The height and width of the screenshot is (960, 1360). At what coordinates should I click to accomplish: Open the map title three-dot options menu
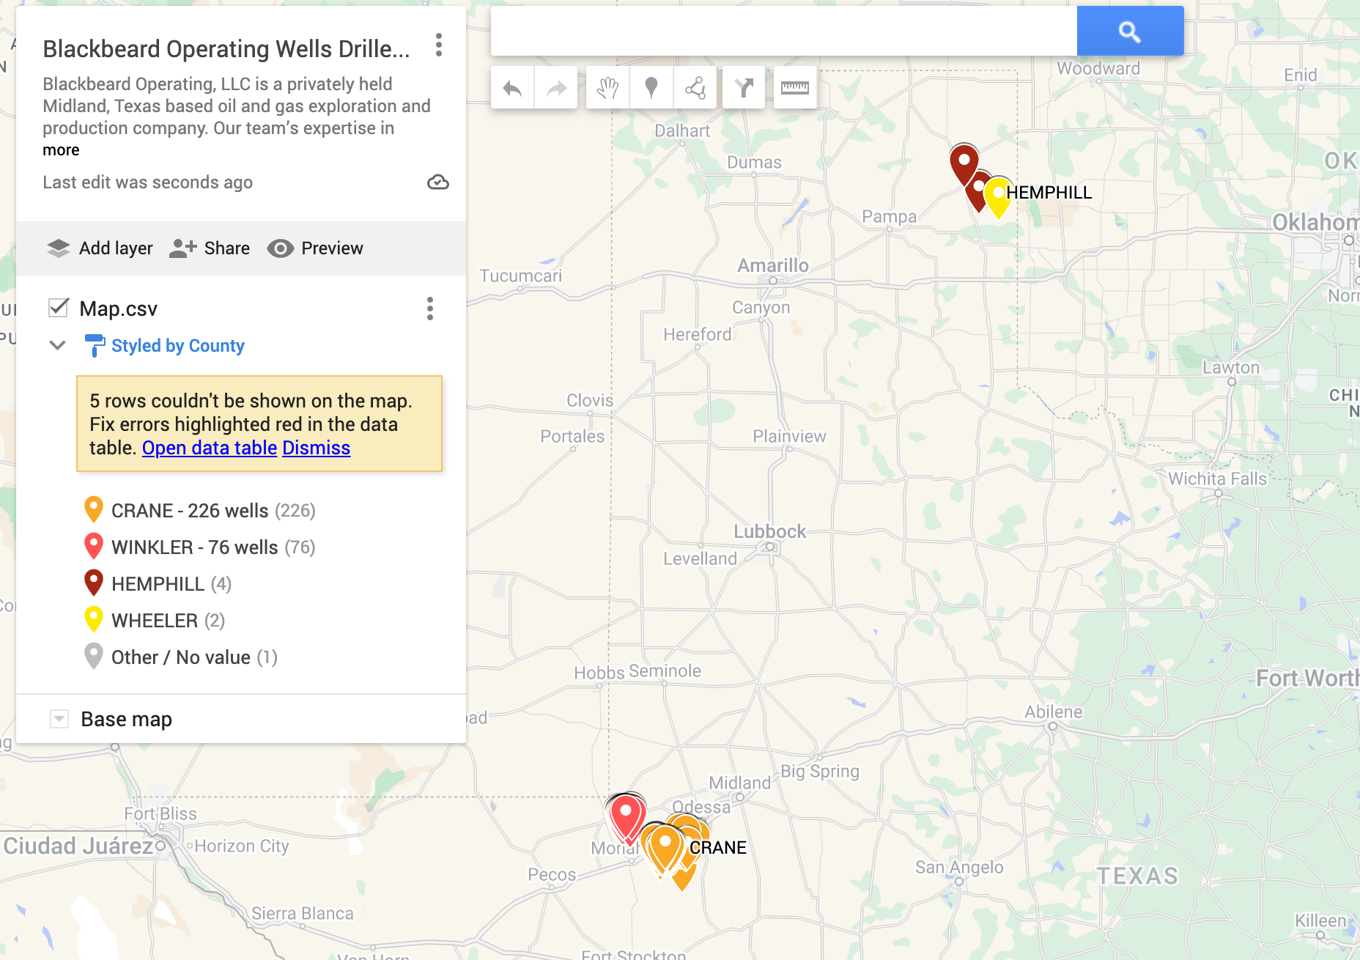438,45
